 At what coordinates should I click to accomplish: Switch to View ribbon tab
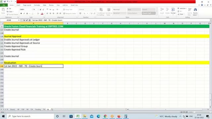58,5
